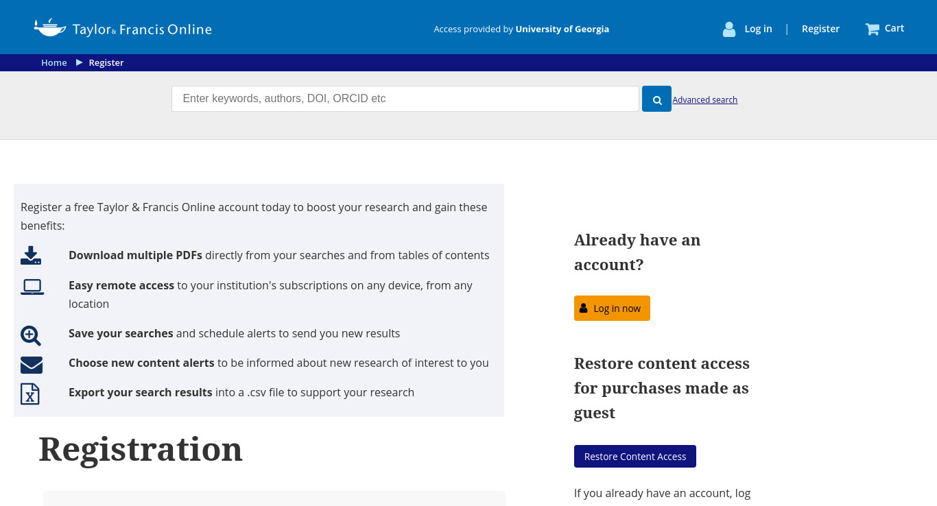Click the Save your searches magnifier icon

tap(31, 335)
